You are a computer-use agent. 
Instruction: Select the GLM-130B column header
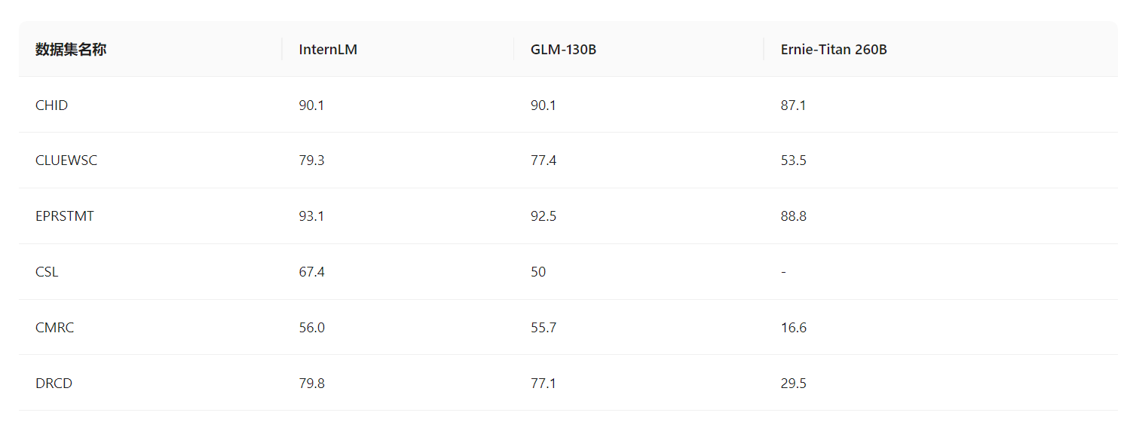coord(564,50)
